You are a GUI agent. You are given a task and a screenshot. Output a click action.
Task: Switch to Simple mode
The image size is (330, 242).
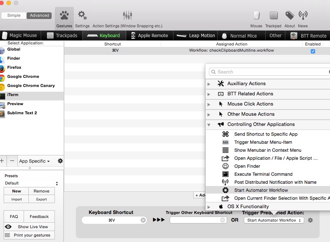(13, 15)
